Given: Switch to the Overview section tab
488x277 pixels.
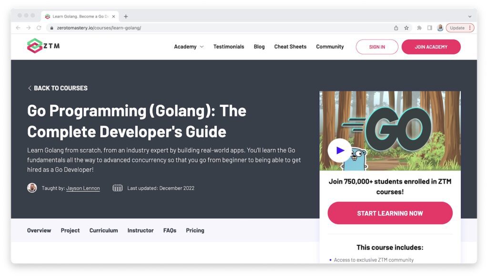Looking at the screenshot, I should [x=39, y=230].
